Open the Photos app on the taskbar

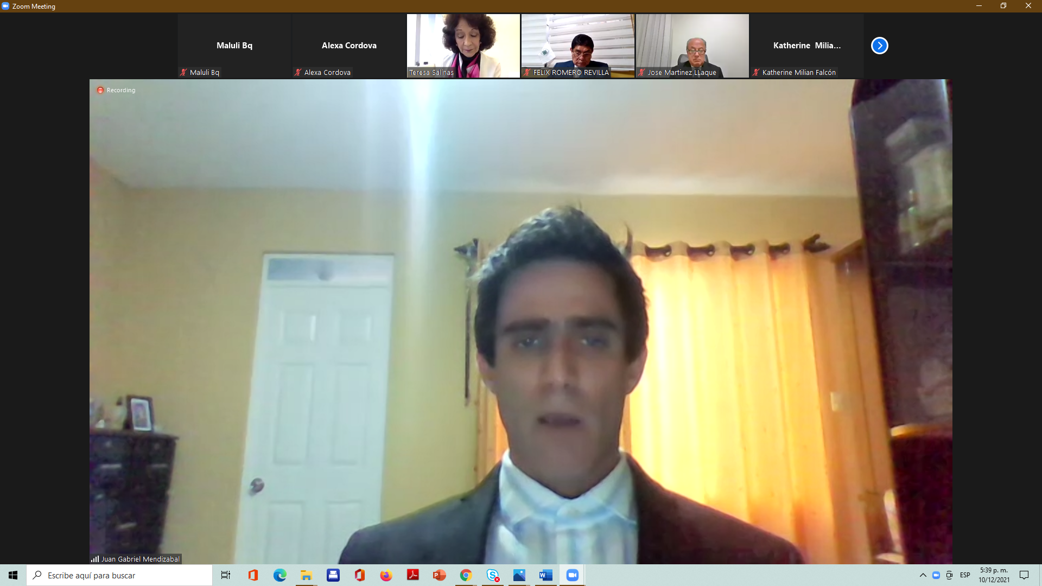point(519,575)
